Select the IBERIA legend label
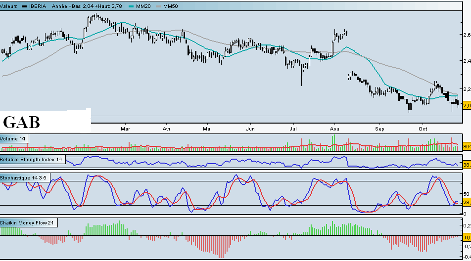Screen dimensions: 471x261 coord(38,6)
